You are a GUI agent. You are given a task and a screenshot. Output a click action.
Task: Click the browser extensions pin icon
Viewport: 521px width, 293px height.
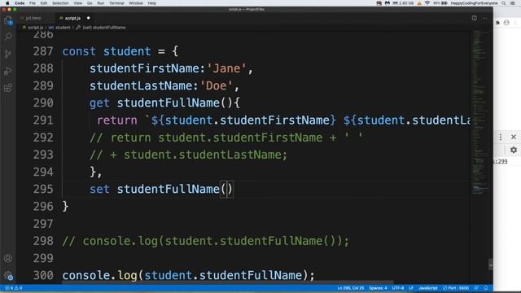point(497,23)
